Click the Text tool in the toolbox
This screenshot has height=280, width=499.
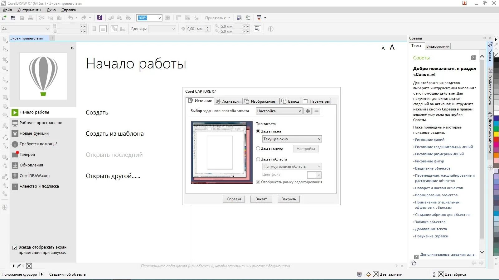[5, 126]
